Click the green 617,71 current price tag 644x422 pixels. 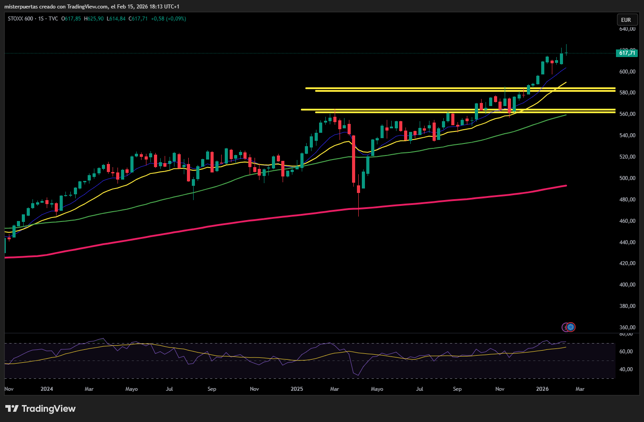tap(627, 53)
